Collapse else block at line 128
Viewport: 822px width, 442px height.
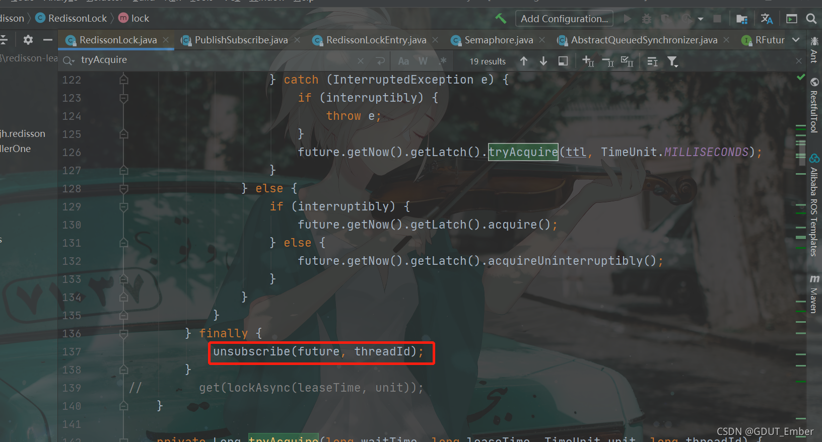[123, 188]
